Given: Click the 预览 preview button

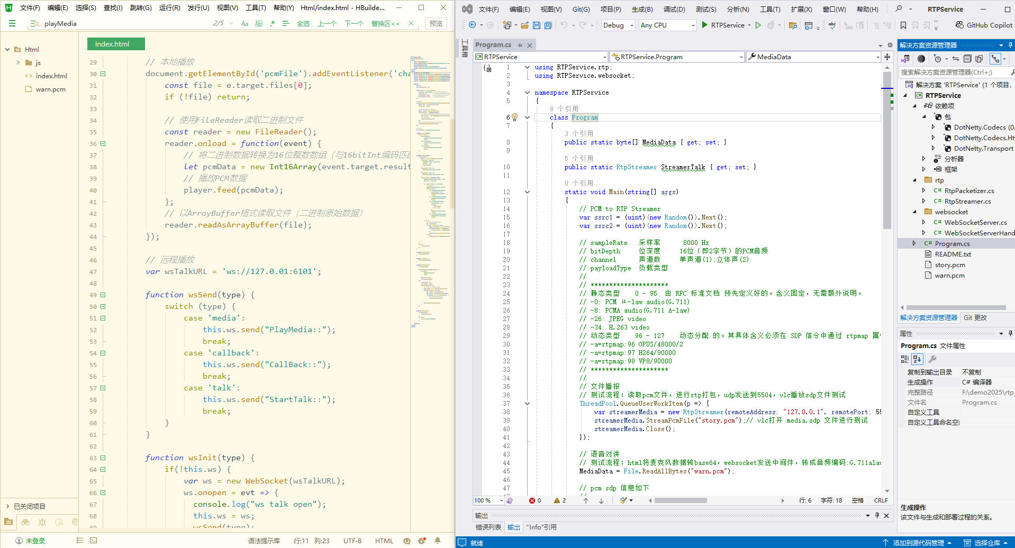Looking at the screenshot, I should pos(436,23).
